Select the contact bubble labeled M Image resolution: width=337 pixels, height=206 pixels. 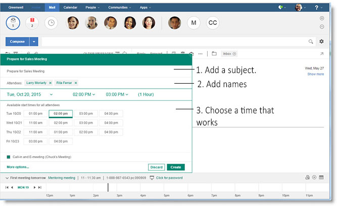click(194, 23)
